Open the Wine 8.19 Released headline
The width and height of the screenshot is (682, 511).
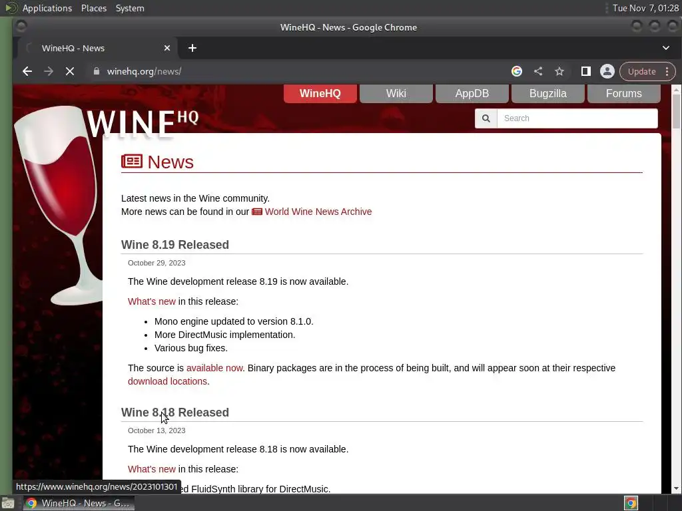(175, 245)
